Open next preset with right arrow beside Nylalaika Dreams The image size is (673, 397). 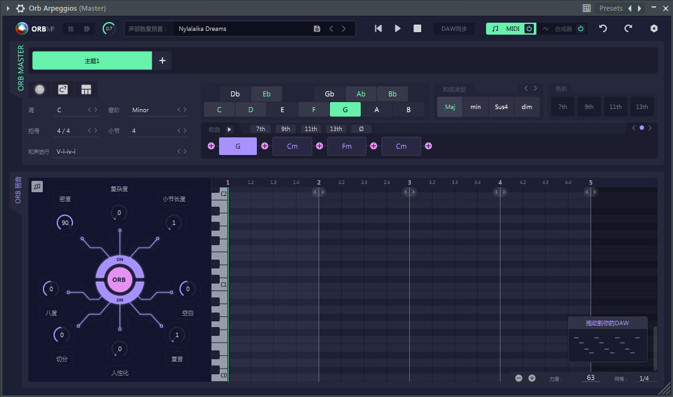pos(343,28)
